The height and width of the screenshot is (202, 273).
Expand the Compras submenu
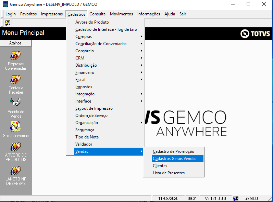[x=105, y=37]
